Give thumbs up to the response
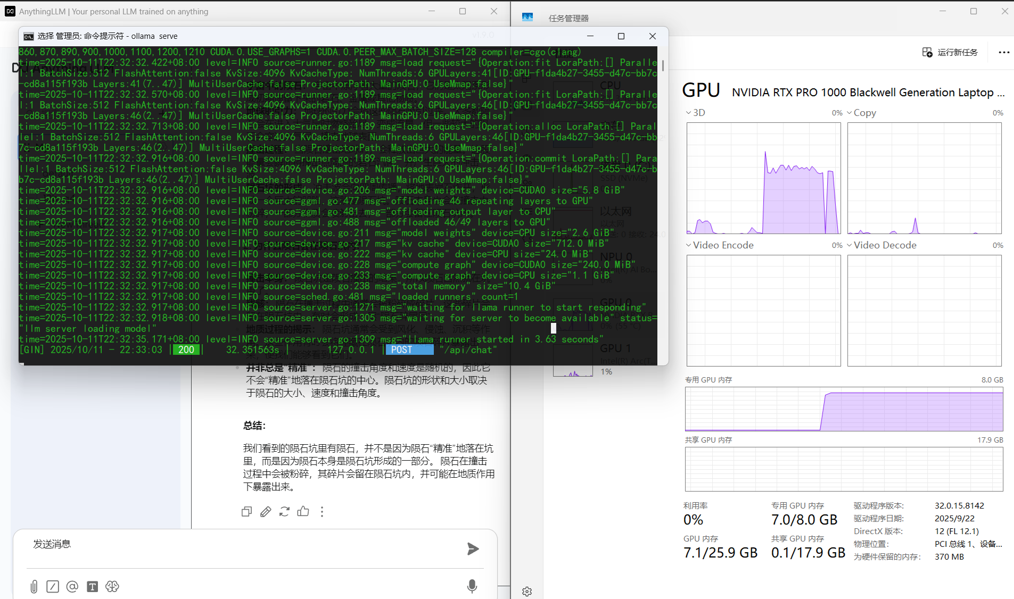This screenshot has height=599, width=1014. (x=303, y=512)
